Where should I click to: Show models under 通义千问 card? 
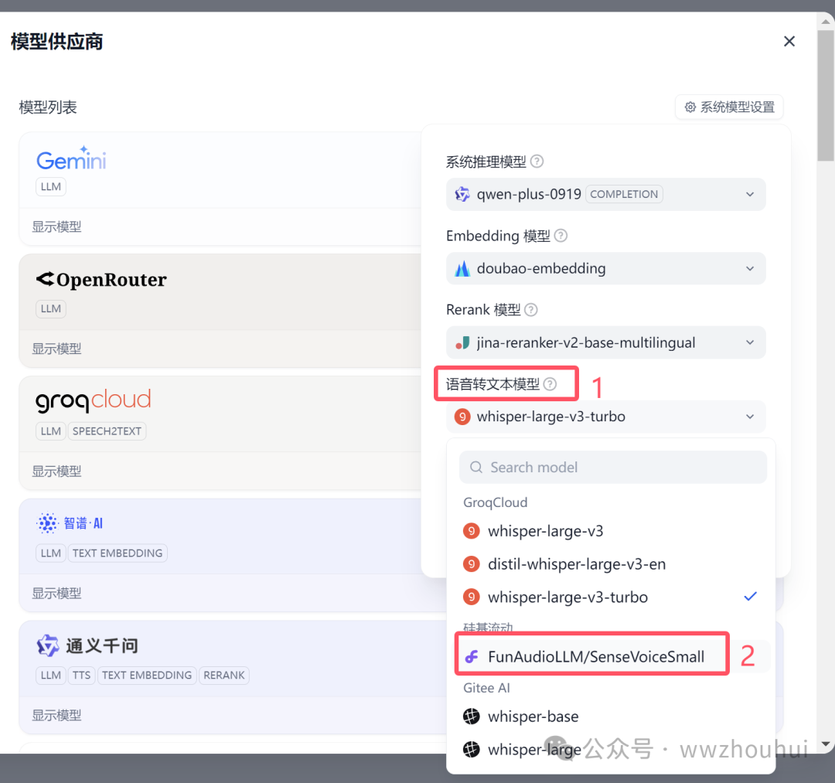(56, 715)
